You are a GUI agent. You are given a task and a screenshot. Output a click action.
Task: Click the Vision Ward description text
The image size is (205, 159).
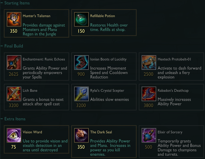point(45,145)
